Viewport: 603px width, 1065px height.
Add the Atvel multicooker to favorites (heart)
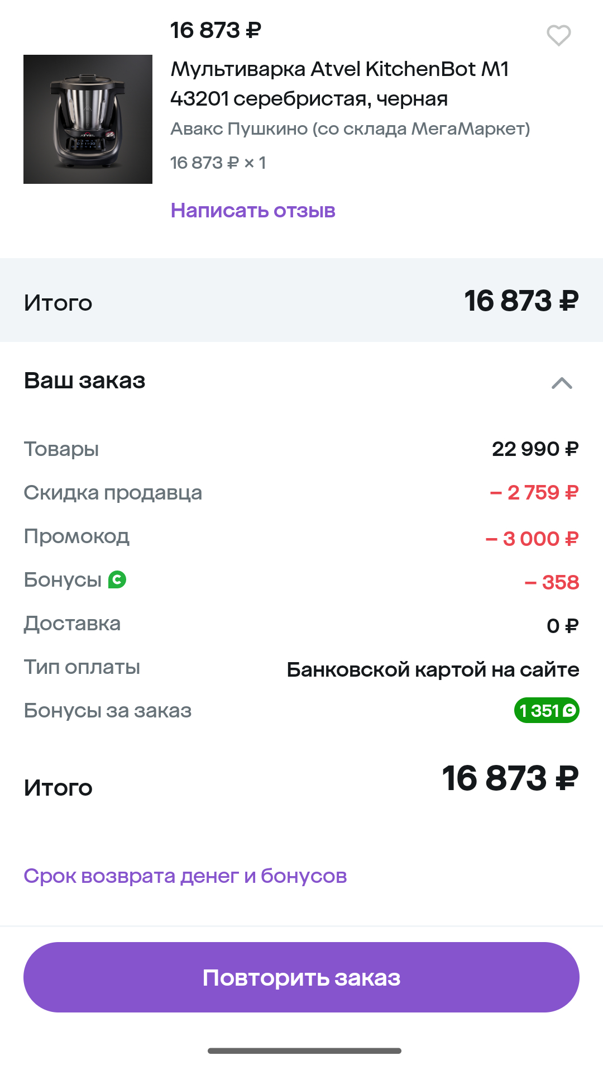(558, 35)
